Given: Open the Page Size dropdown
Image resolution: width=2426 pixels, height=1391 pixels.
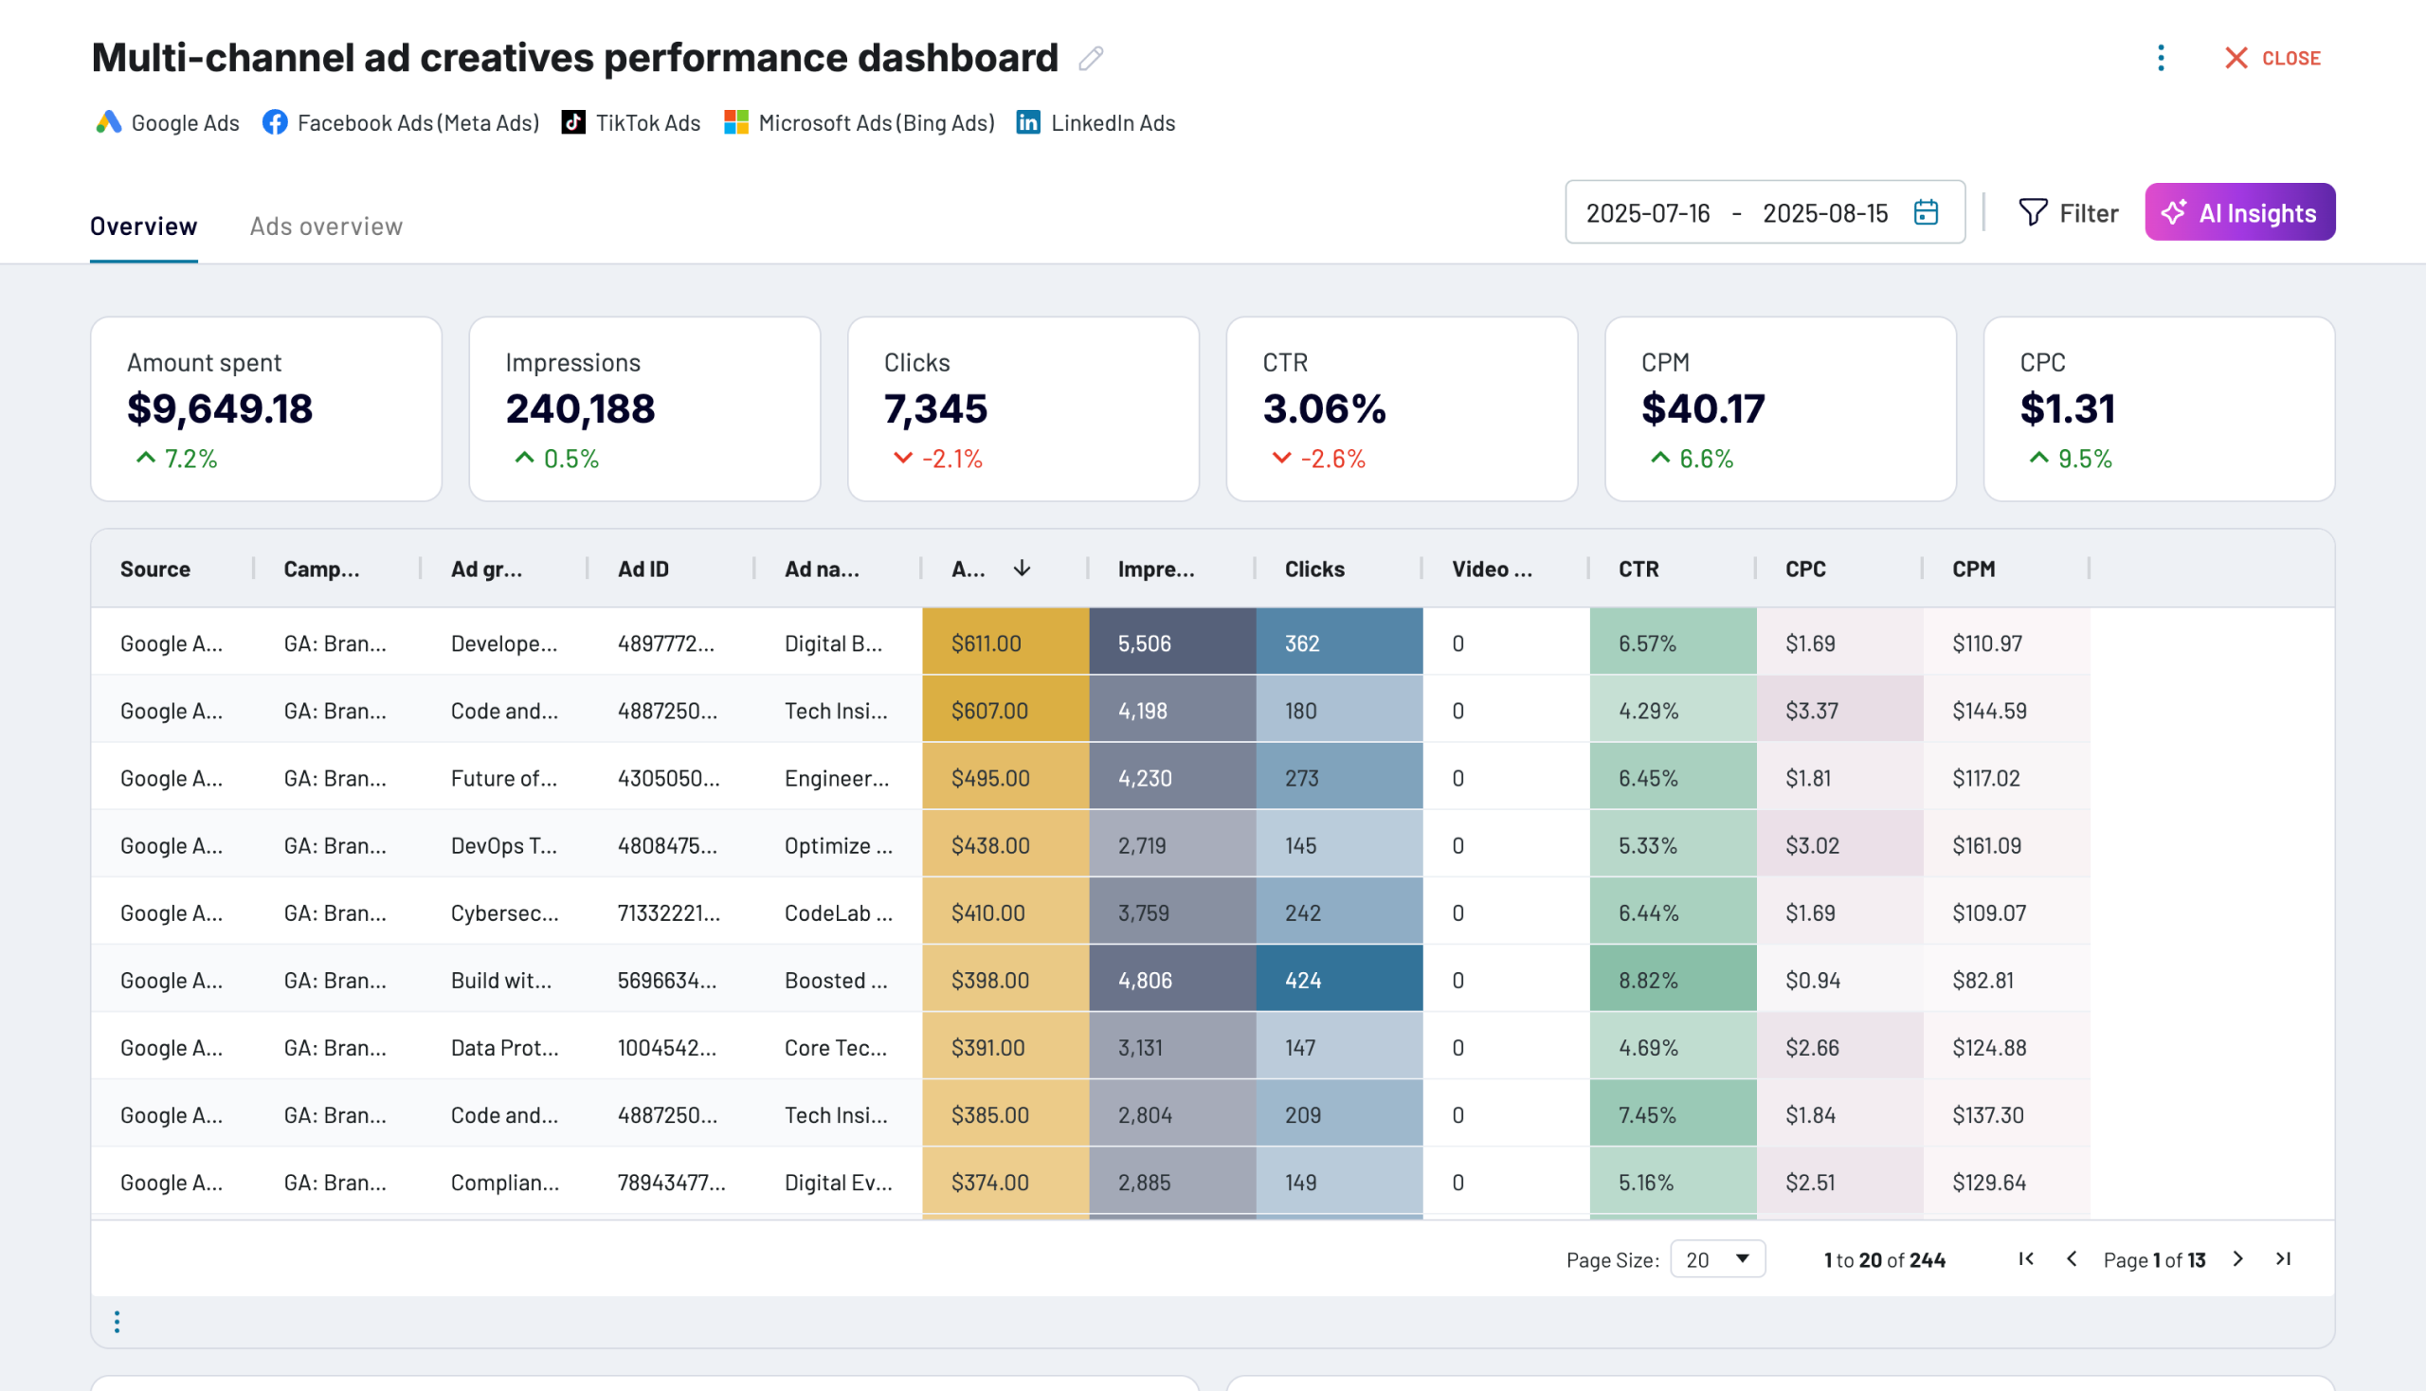Looking at the screenshot, I should (1717, 1259).
